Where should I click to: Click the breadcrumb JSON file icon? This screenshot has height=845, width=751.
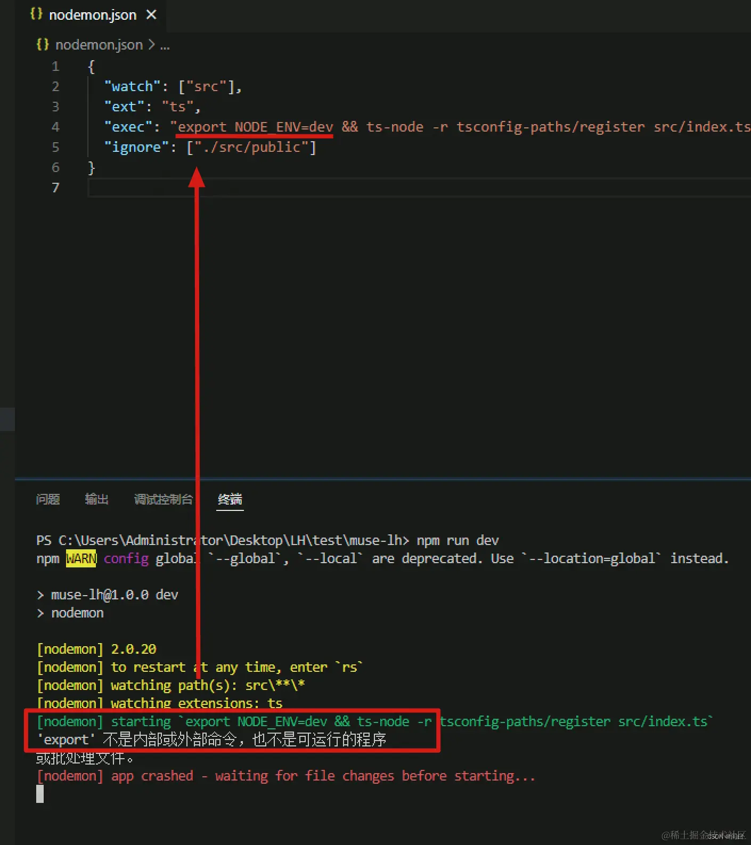(x=43, y=44)
